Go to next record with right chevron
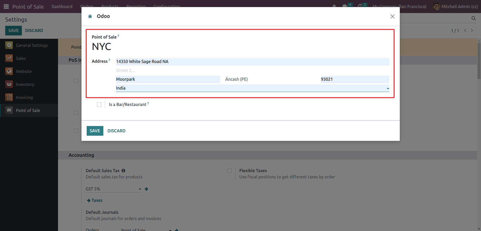481x231 pixels. [x=472, y=30]
